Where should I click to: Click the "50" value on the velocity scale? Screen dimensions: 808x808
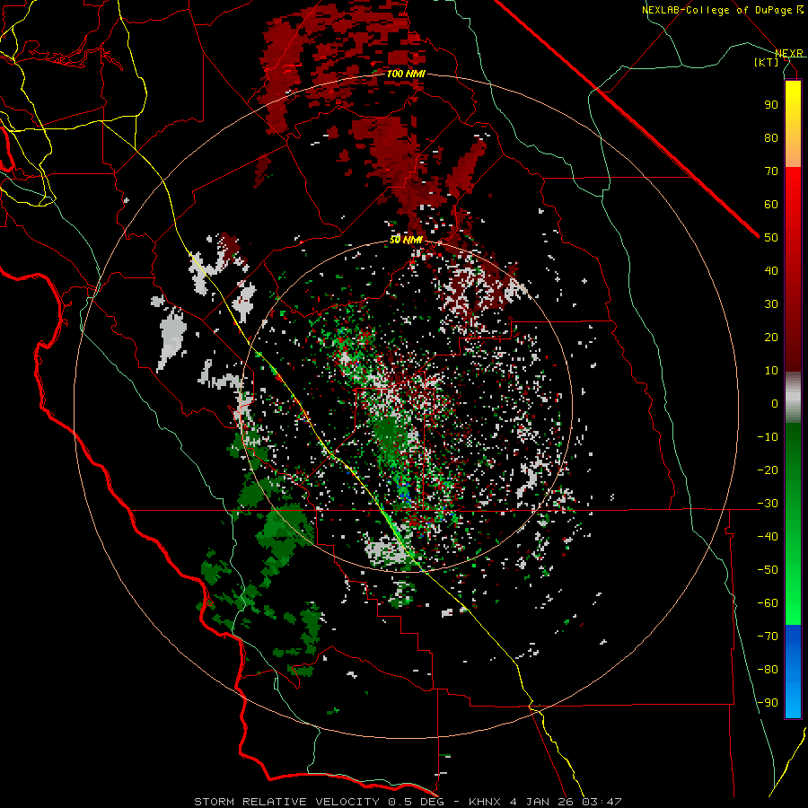771,238
